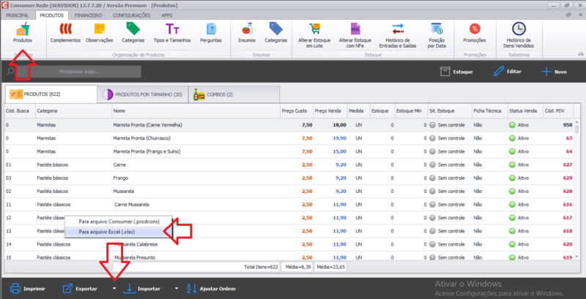586x299 pixels.
Task: Sort by Preço Venda column header
Action: [330, 110]
